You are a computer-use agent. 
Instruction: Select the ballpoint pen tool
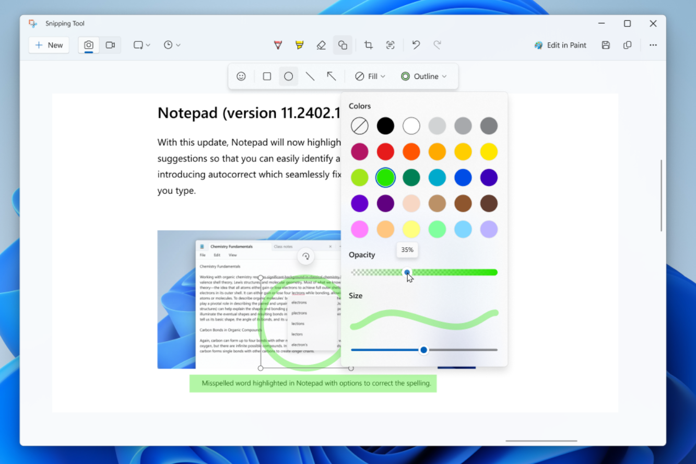pyautogui.click(x=278, y=45)
